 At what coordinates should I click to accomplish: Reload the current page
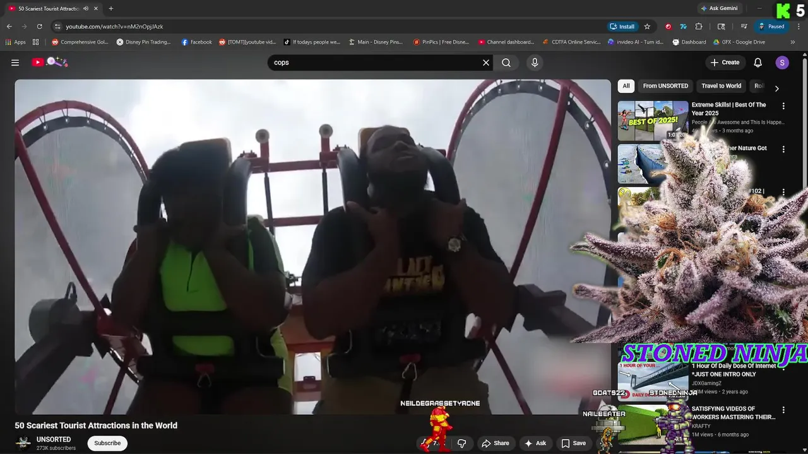point(39,26)
